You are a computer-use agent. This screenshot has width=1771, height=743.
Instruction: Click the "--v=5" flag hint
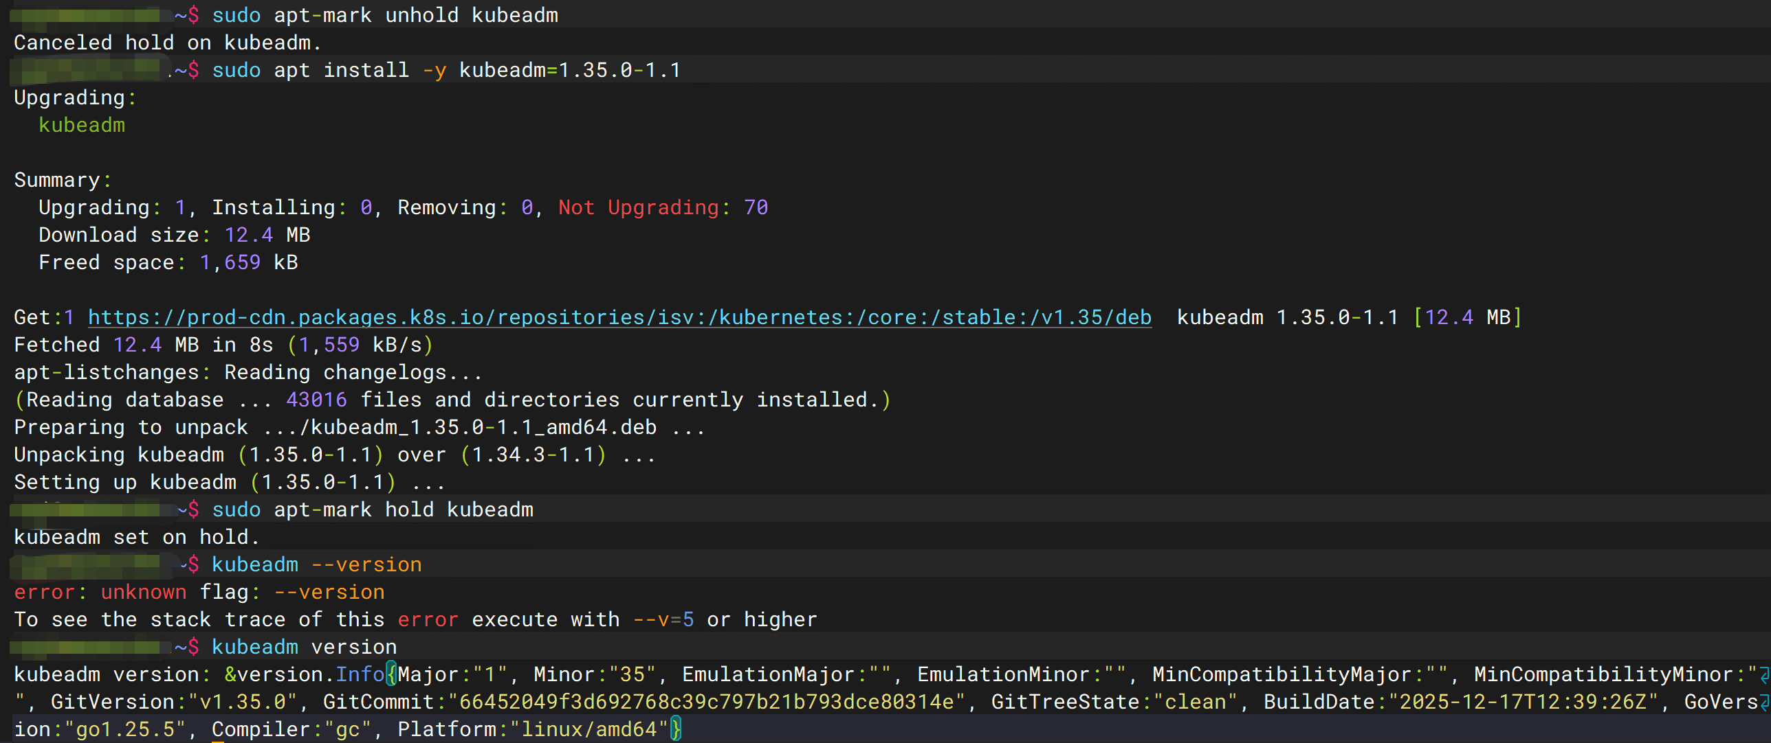click(663, 619)
